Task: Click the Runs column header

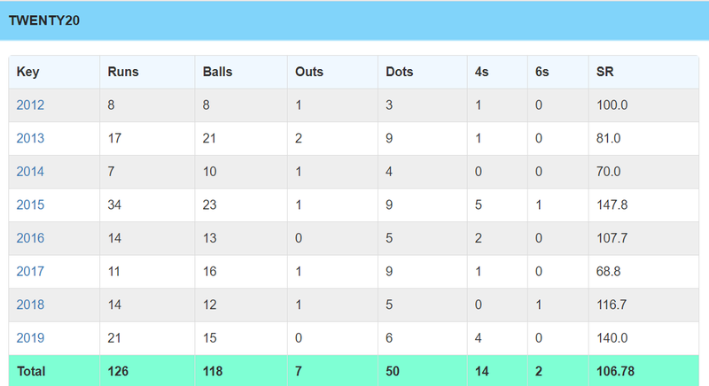Action: point(123,72)
